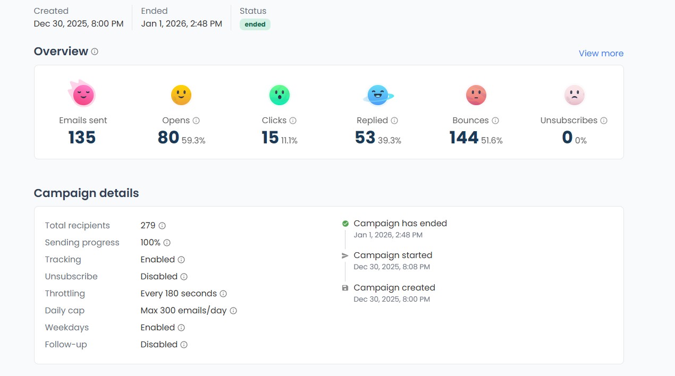
Task: Click the info icon beside Clicks
Action: click(293, 121)
